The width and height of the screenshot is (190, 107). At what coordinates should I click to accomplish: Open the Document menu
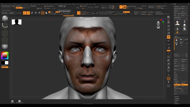click(x=15, y=4)
